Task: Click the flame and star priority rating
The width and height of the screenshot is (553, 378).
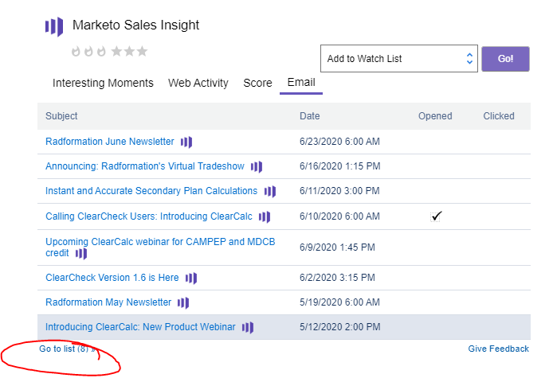Action: (109, 52)
